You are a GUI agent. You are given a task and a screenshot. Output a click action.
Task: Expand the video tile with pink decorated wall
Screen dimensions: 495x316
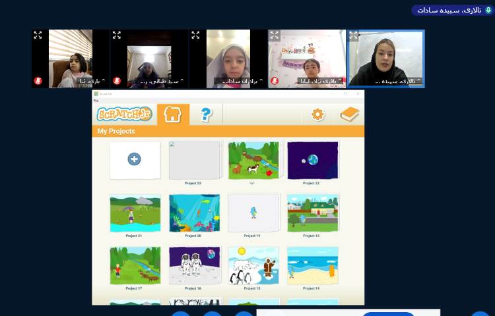(x=275, y=36)
